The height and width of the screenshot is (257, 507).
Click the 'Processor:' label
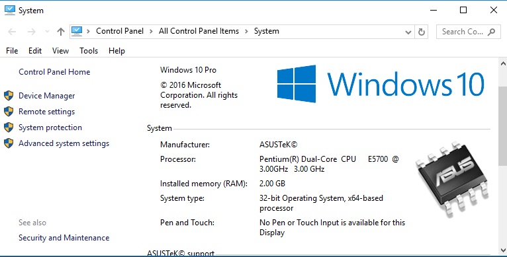(178, 159)
